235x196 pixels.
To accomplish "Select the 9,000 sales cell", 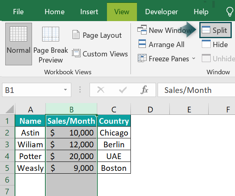I will pos(71,168).
